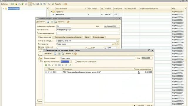
Task: Click the disable filter icon in the main toolbar
Action: click(49, 4)
